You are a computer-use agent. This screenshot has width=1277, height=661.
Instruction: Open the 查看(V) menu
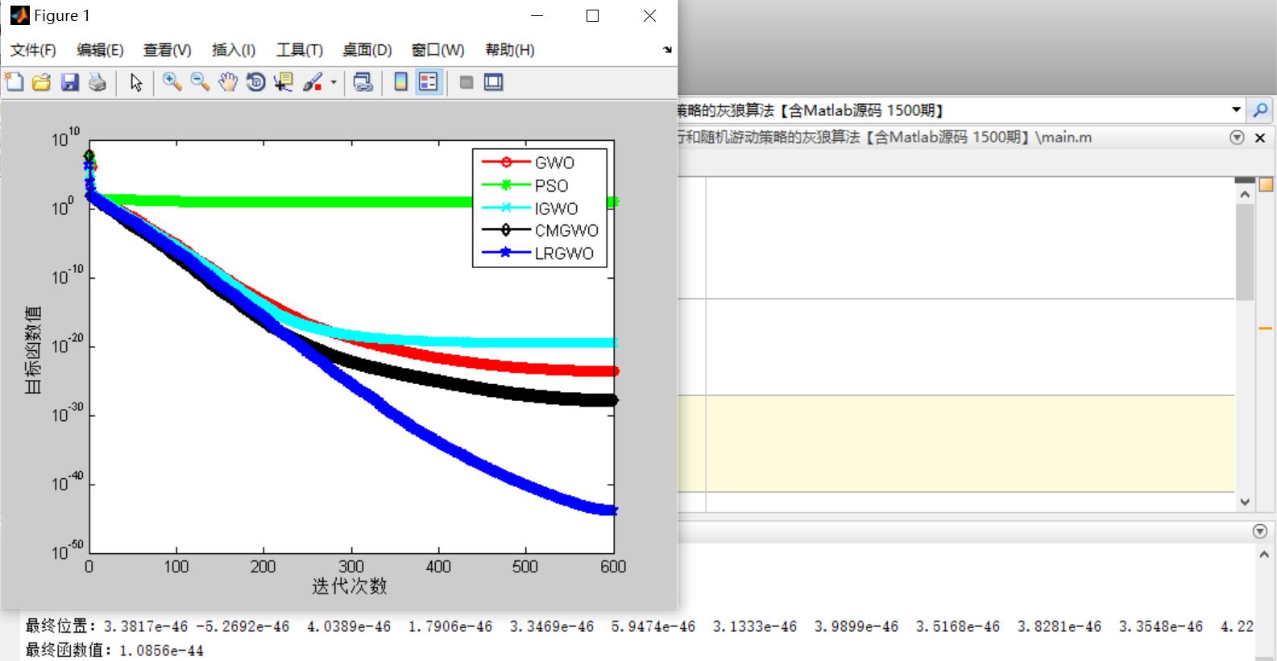tap(167, 50)
